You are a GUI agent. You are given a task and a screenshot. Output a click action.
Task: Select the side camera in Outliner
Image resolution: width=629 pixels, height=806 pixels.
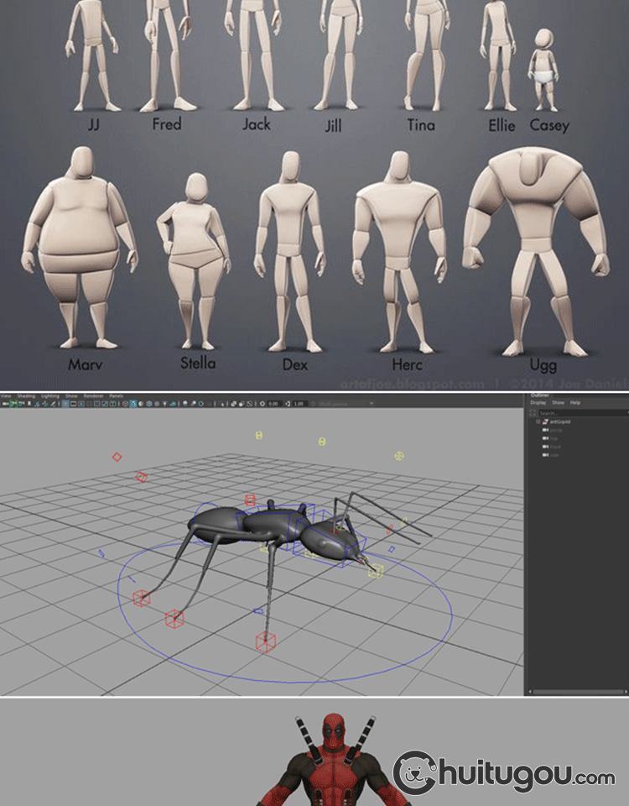(x=554, y=455)
